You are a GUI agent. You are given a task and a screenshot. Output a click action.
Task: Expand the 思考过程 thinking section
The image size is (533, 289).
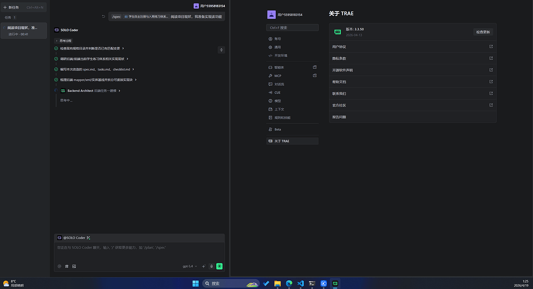(64, 41)
